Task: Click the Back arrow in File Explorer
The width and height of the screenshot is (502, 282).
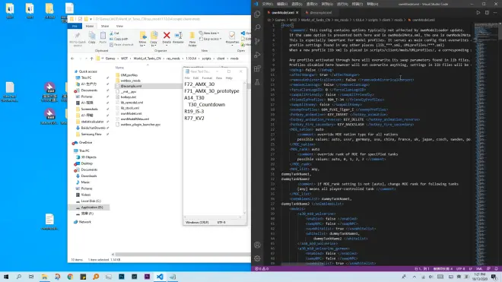Action: click(x=72, y=59)
